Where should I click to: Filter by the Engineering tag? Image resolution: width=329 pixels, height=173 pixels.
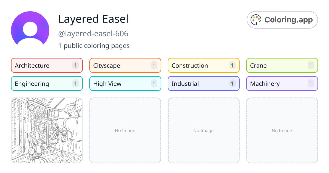click(x=47, y=83)
